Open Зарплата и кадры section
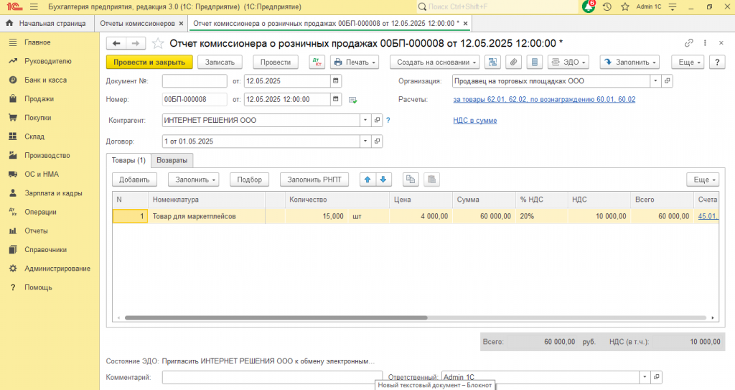The width and height of the screenshot is (735, 390). [53, 193]
